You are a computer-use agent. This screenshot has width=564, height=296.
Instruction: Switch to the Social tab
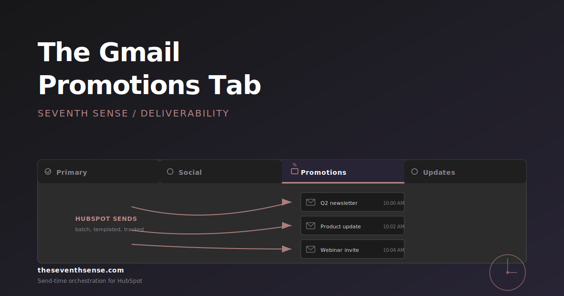(221, 172)
